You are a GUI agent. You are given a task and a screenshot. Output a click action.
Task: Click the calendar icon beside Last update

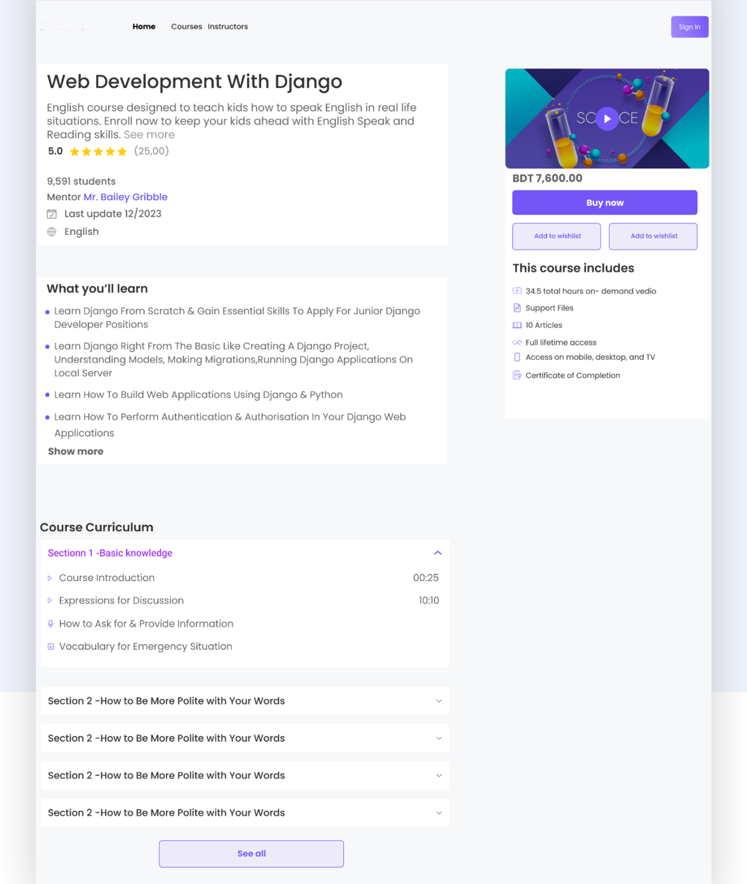click(x=52, y=214)
